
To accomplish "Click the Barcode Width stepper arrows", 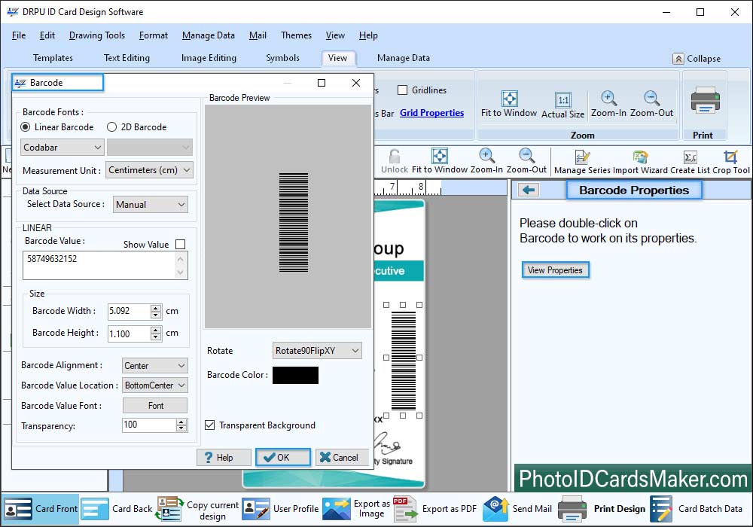I will 156,312.
